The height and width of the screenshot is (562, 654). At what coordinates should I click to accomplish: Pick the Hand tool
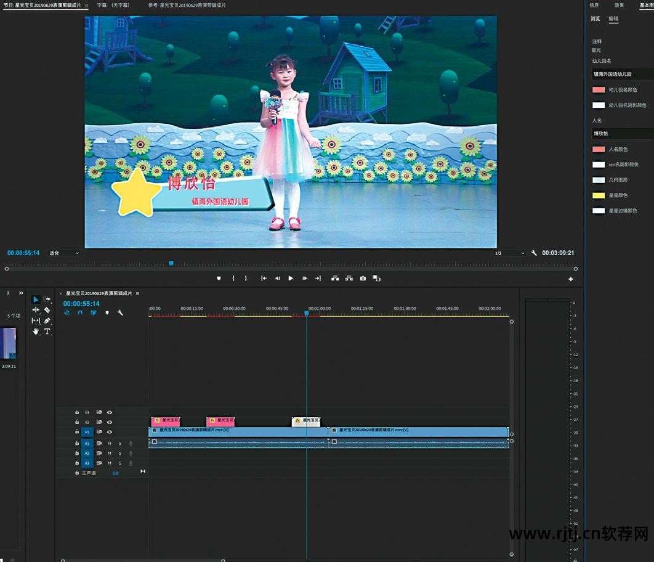[x=36, y=332]
